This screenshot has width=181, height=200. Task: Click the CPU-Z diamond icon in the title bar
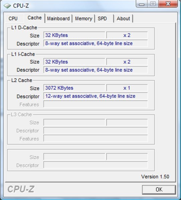[7, 5]
